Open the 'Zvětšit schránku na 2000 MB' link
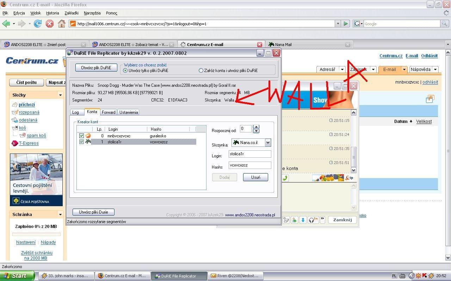Screen dimensions: 451x281 coord(37,255)
